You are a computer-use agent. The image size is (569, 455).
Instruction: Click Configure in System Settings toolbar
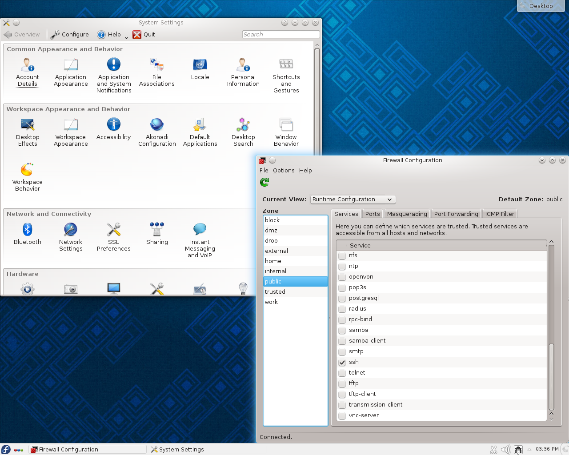click(70, 35)
